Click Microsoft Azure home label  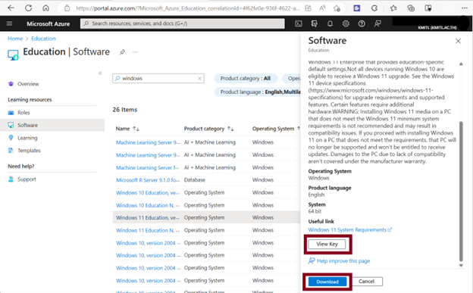tap(49, 23)
